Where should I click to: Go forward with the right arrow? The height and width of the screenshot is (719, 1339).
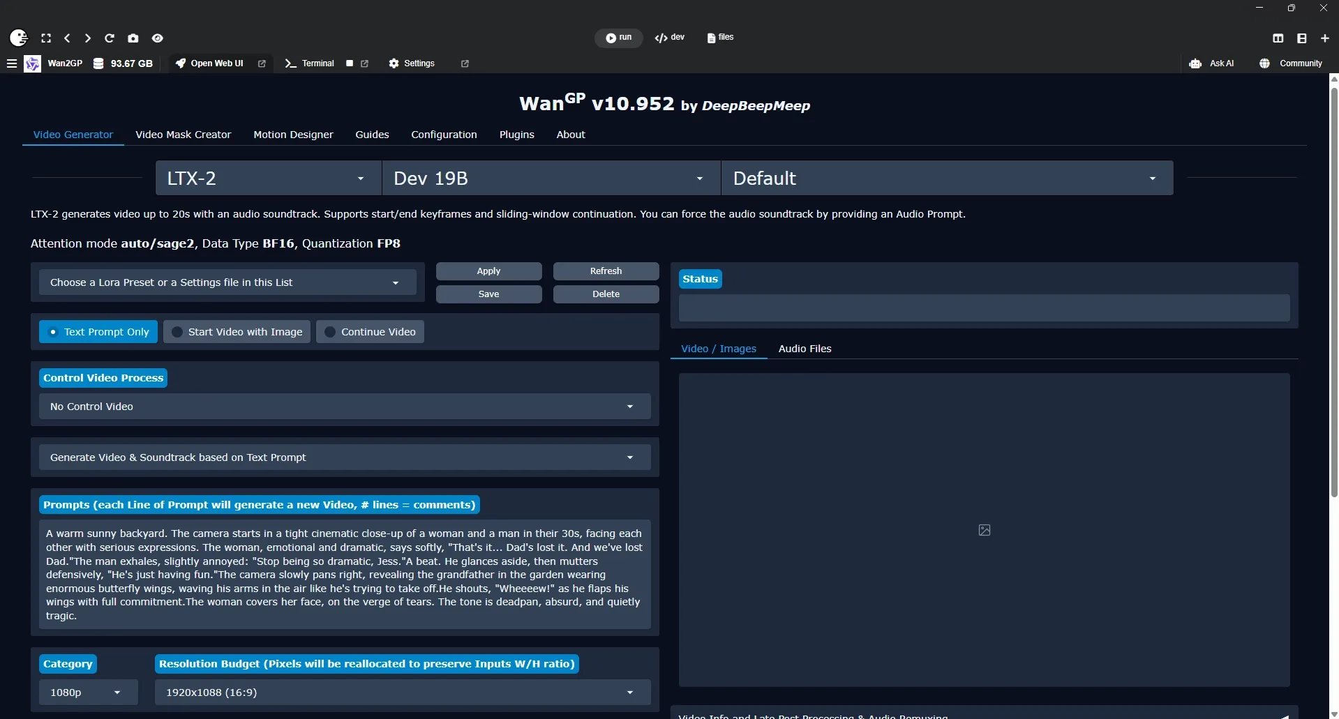click(87, 38)
